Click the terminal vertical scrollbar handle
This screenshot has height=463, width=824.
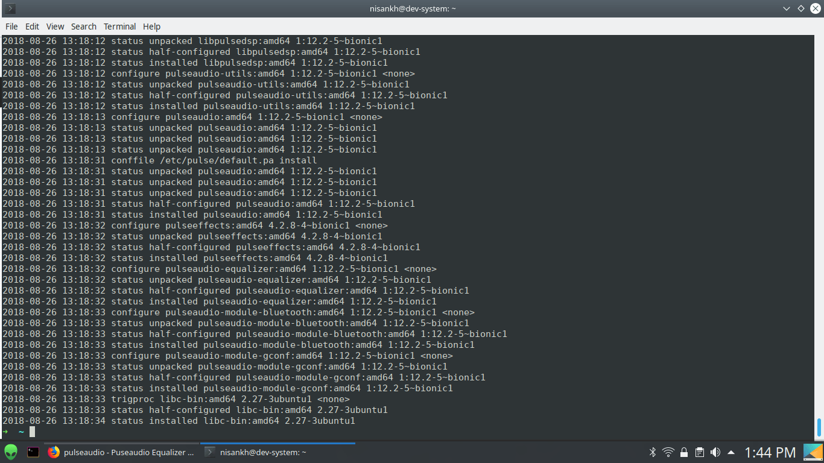(x=819, y=427)
